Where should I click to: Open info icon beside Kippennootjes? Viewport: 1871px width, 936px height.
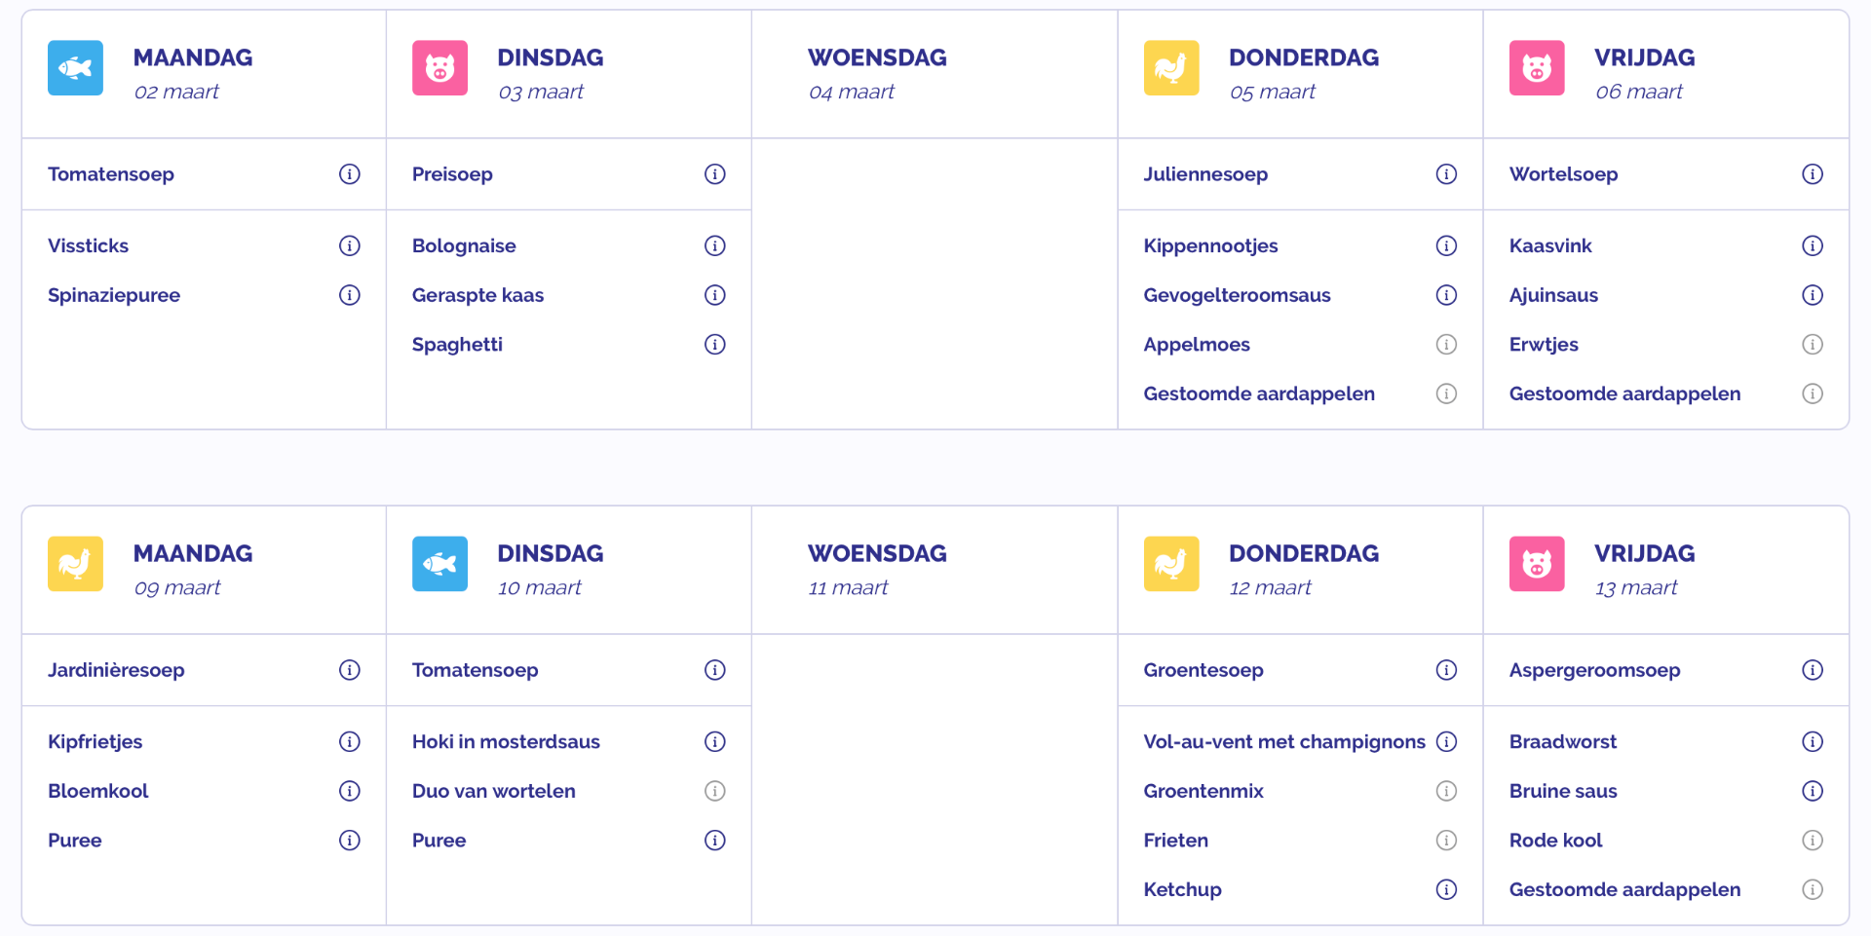(1446, 245)
